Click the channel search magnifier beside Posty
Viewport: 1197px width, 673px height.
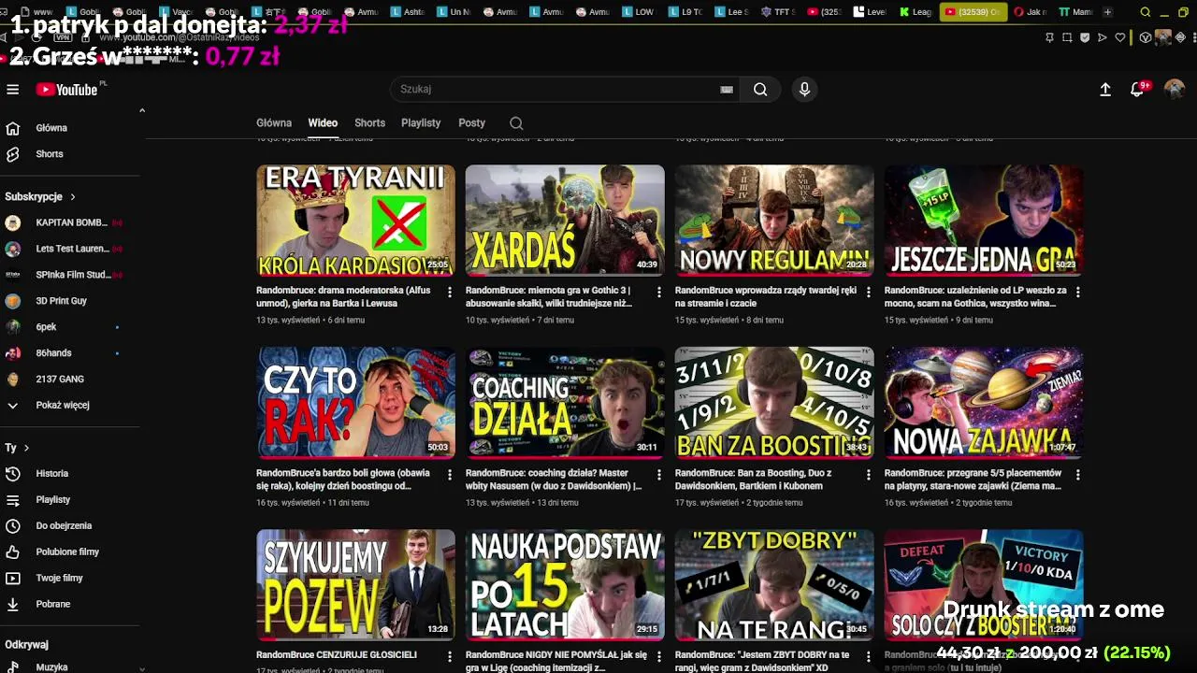pyautogui.click(x=516, y=123)
